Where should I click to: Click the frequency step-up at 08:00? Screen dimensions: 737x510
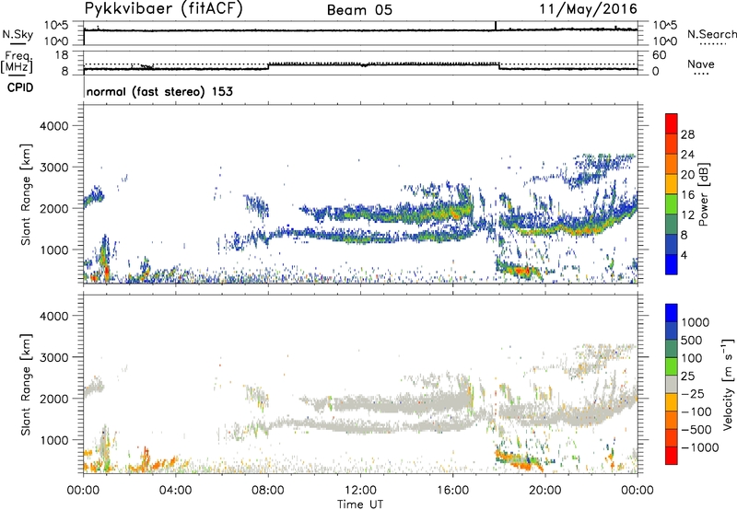(268, 66)
